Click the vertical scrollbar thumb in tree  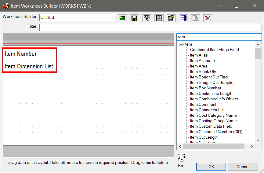(258, 54)
